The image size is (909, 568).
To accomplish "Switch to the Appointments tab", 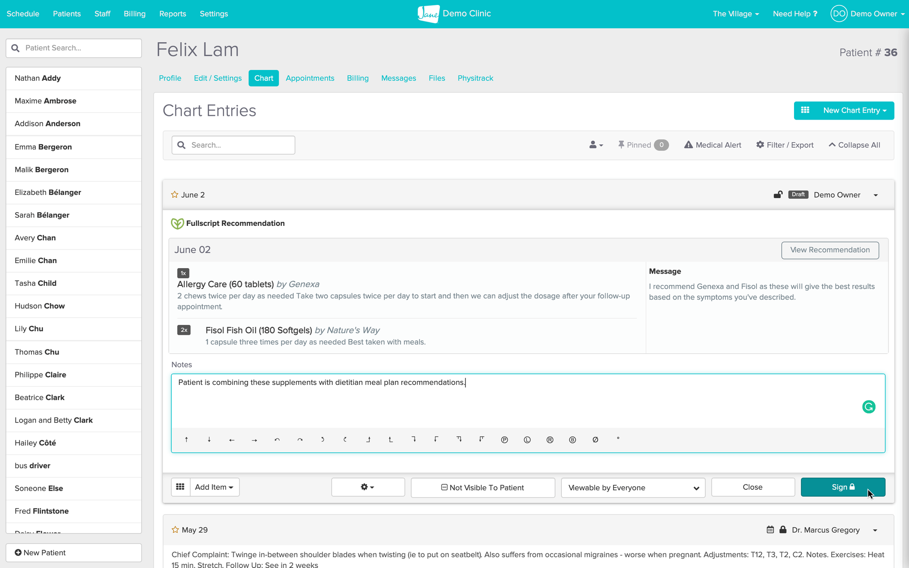I will tap(310, 78).
